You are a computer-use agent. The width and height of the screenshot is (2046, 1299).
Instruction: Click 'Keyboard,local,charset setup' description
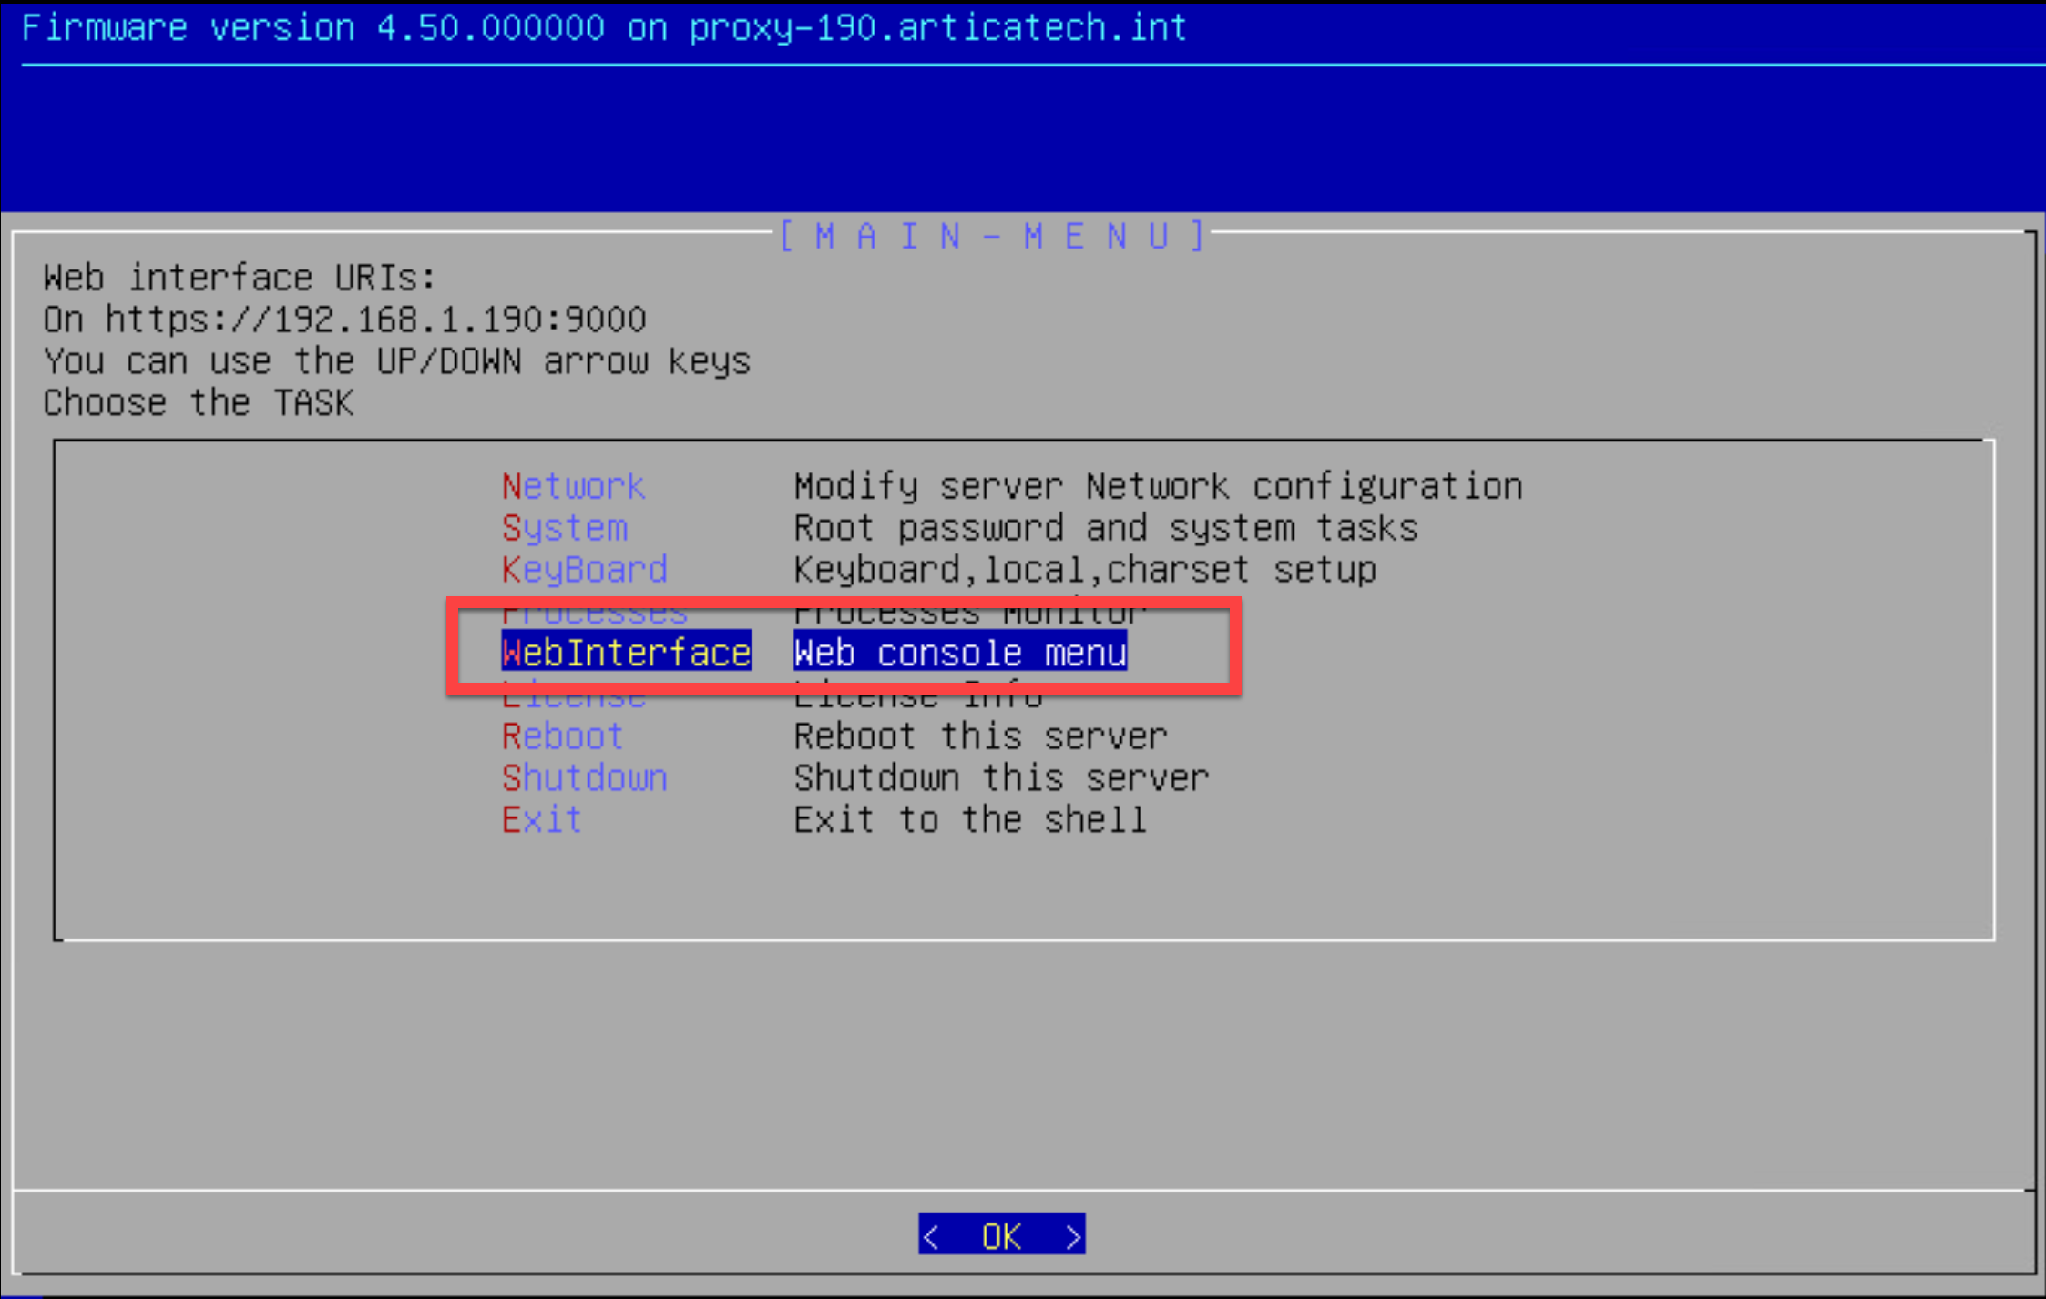[1085, 570]
